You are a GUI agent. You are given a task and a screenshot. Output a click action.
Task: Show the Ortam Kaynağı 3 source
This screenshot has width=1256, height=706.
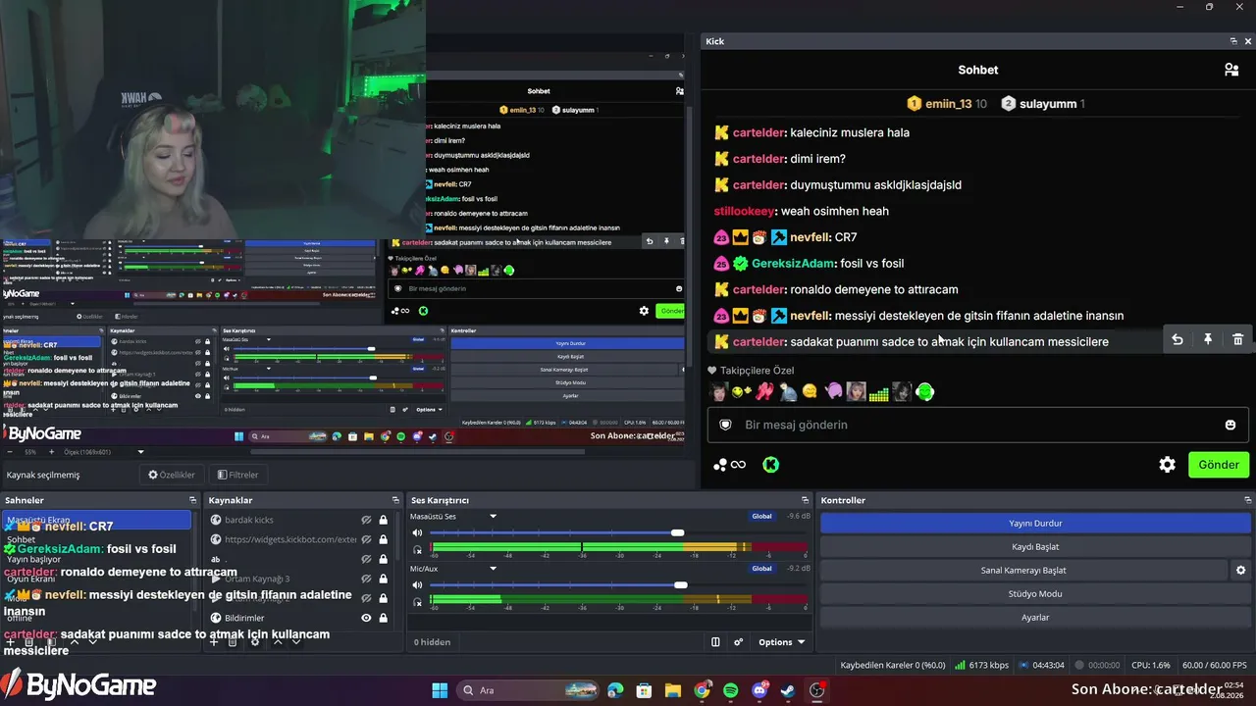pos(366,579)
